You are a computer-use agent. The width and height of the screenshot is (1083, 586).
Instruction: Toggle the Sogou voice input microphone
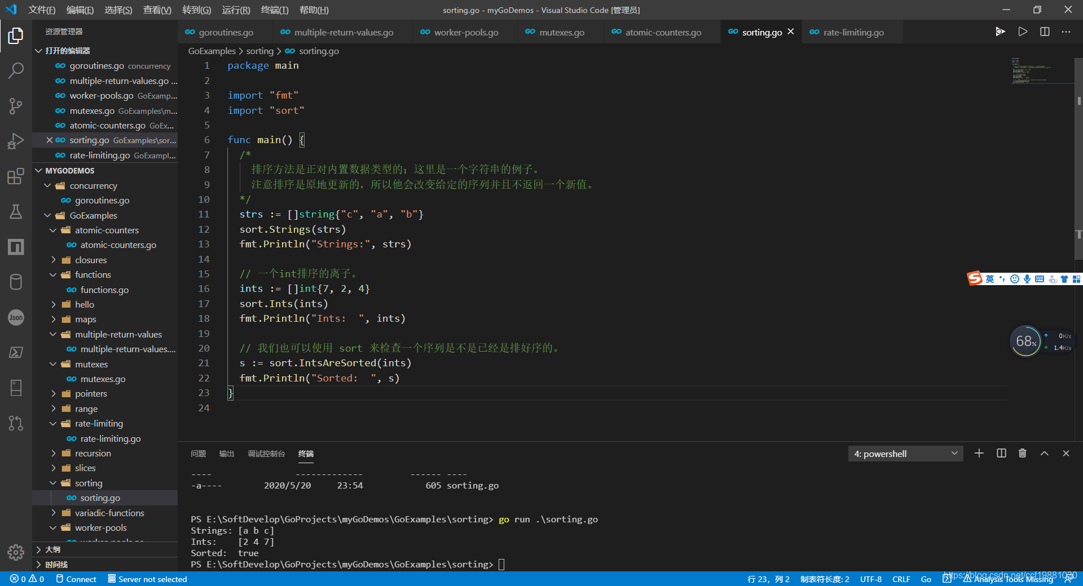pos(1027,279)
